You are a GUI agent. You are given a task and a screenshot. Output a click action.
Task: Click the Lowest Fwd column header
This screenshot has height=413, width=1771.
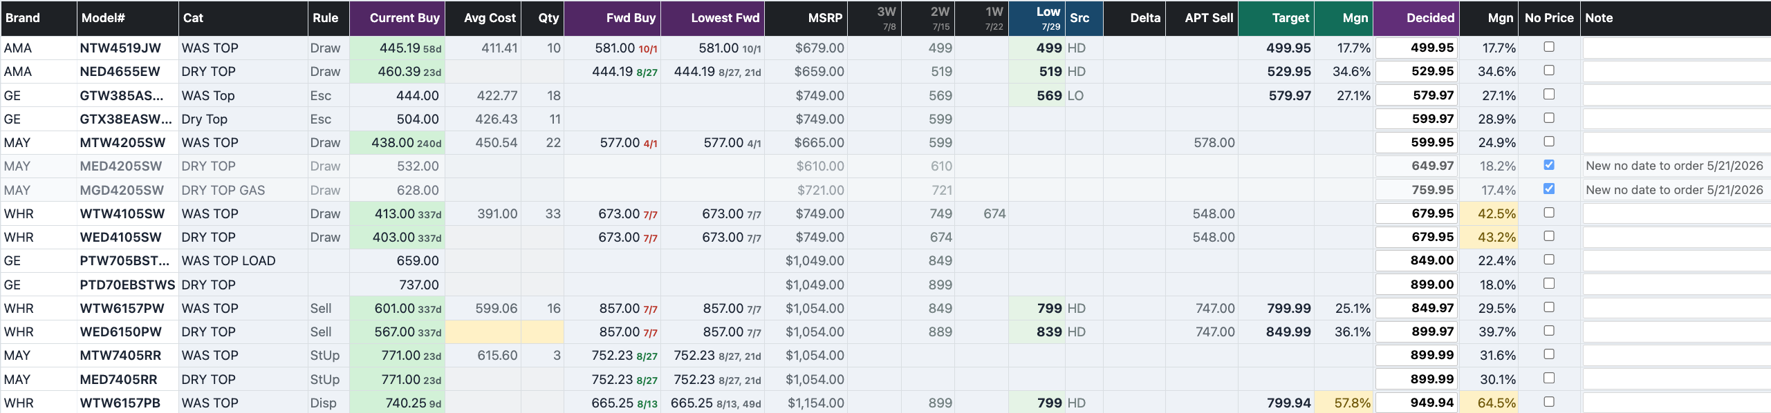click(713, 18)
